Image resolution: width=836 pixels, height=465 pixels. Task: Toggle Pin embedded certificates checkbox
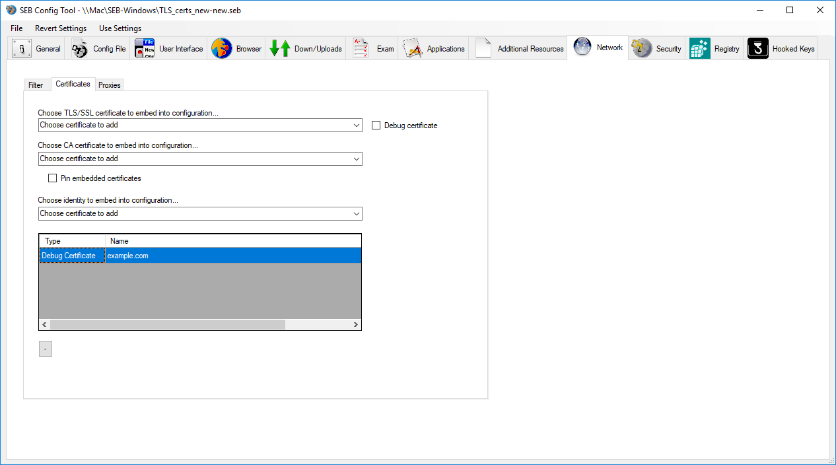(x=53, y=178)
